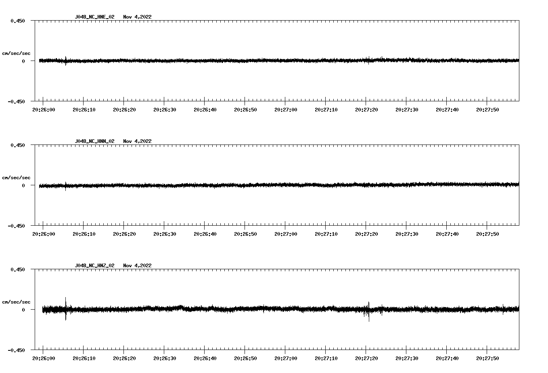Click the 20:26:30 time label under HNE plot
The image size is (548, 373).
[x=165, y=110]
